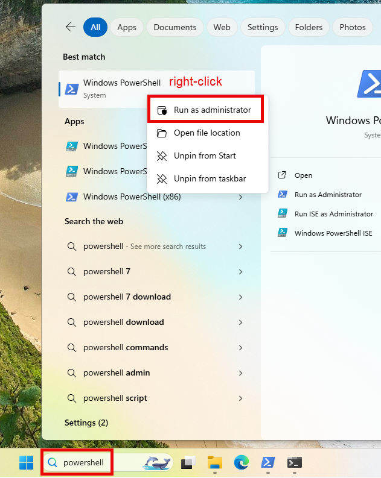Click the large PowerShell logo in preview pane
The height and width of the screenshot is (478, 381).
[369, 84]
